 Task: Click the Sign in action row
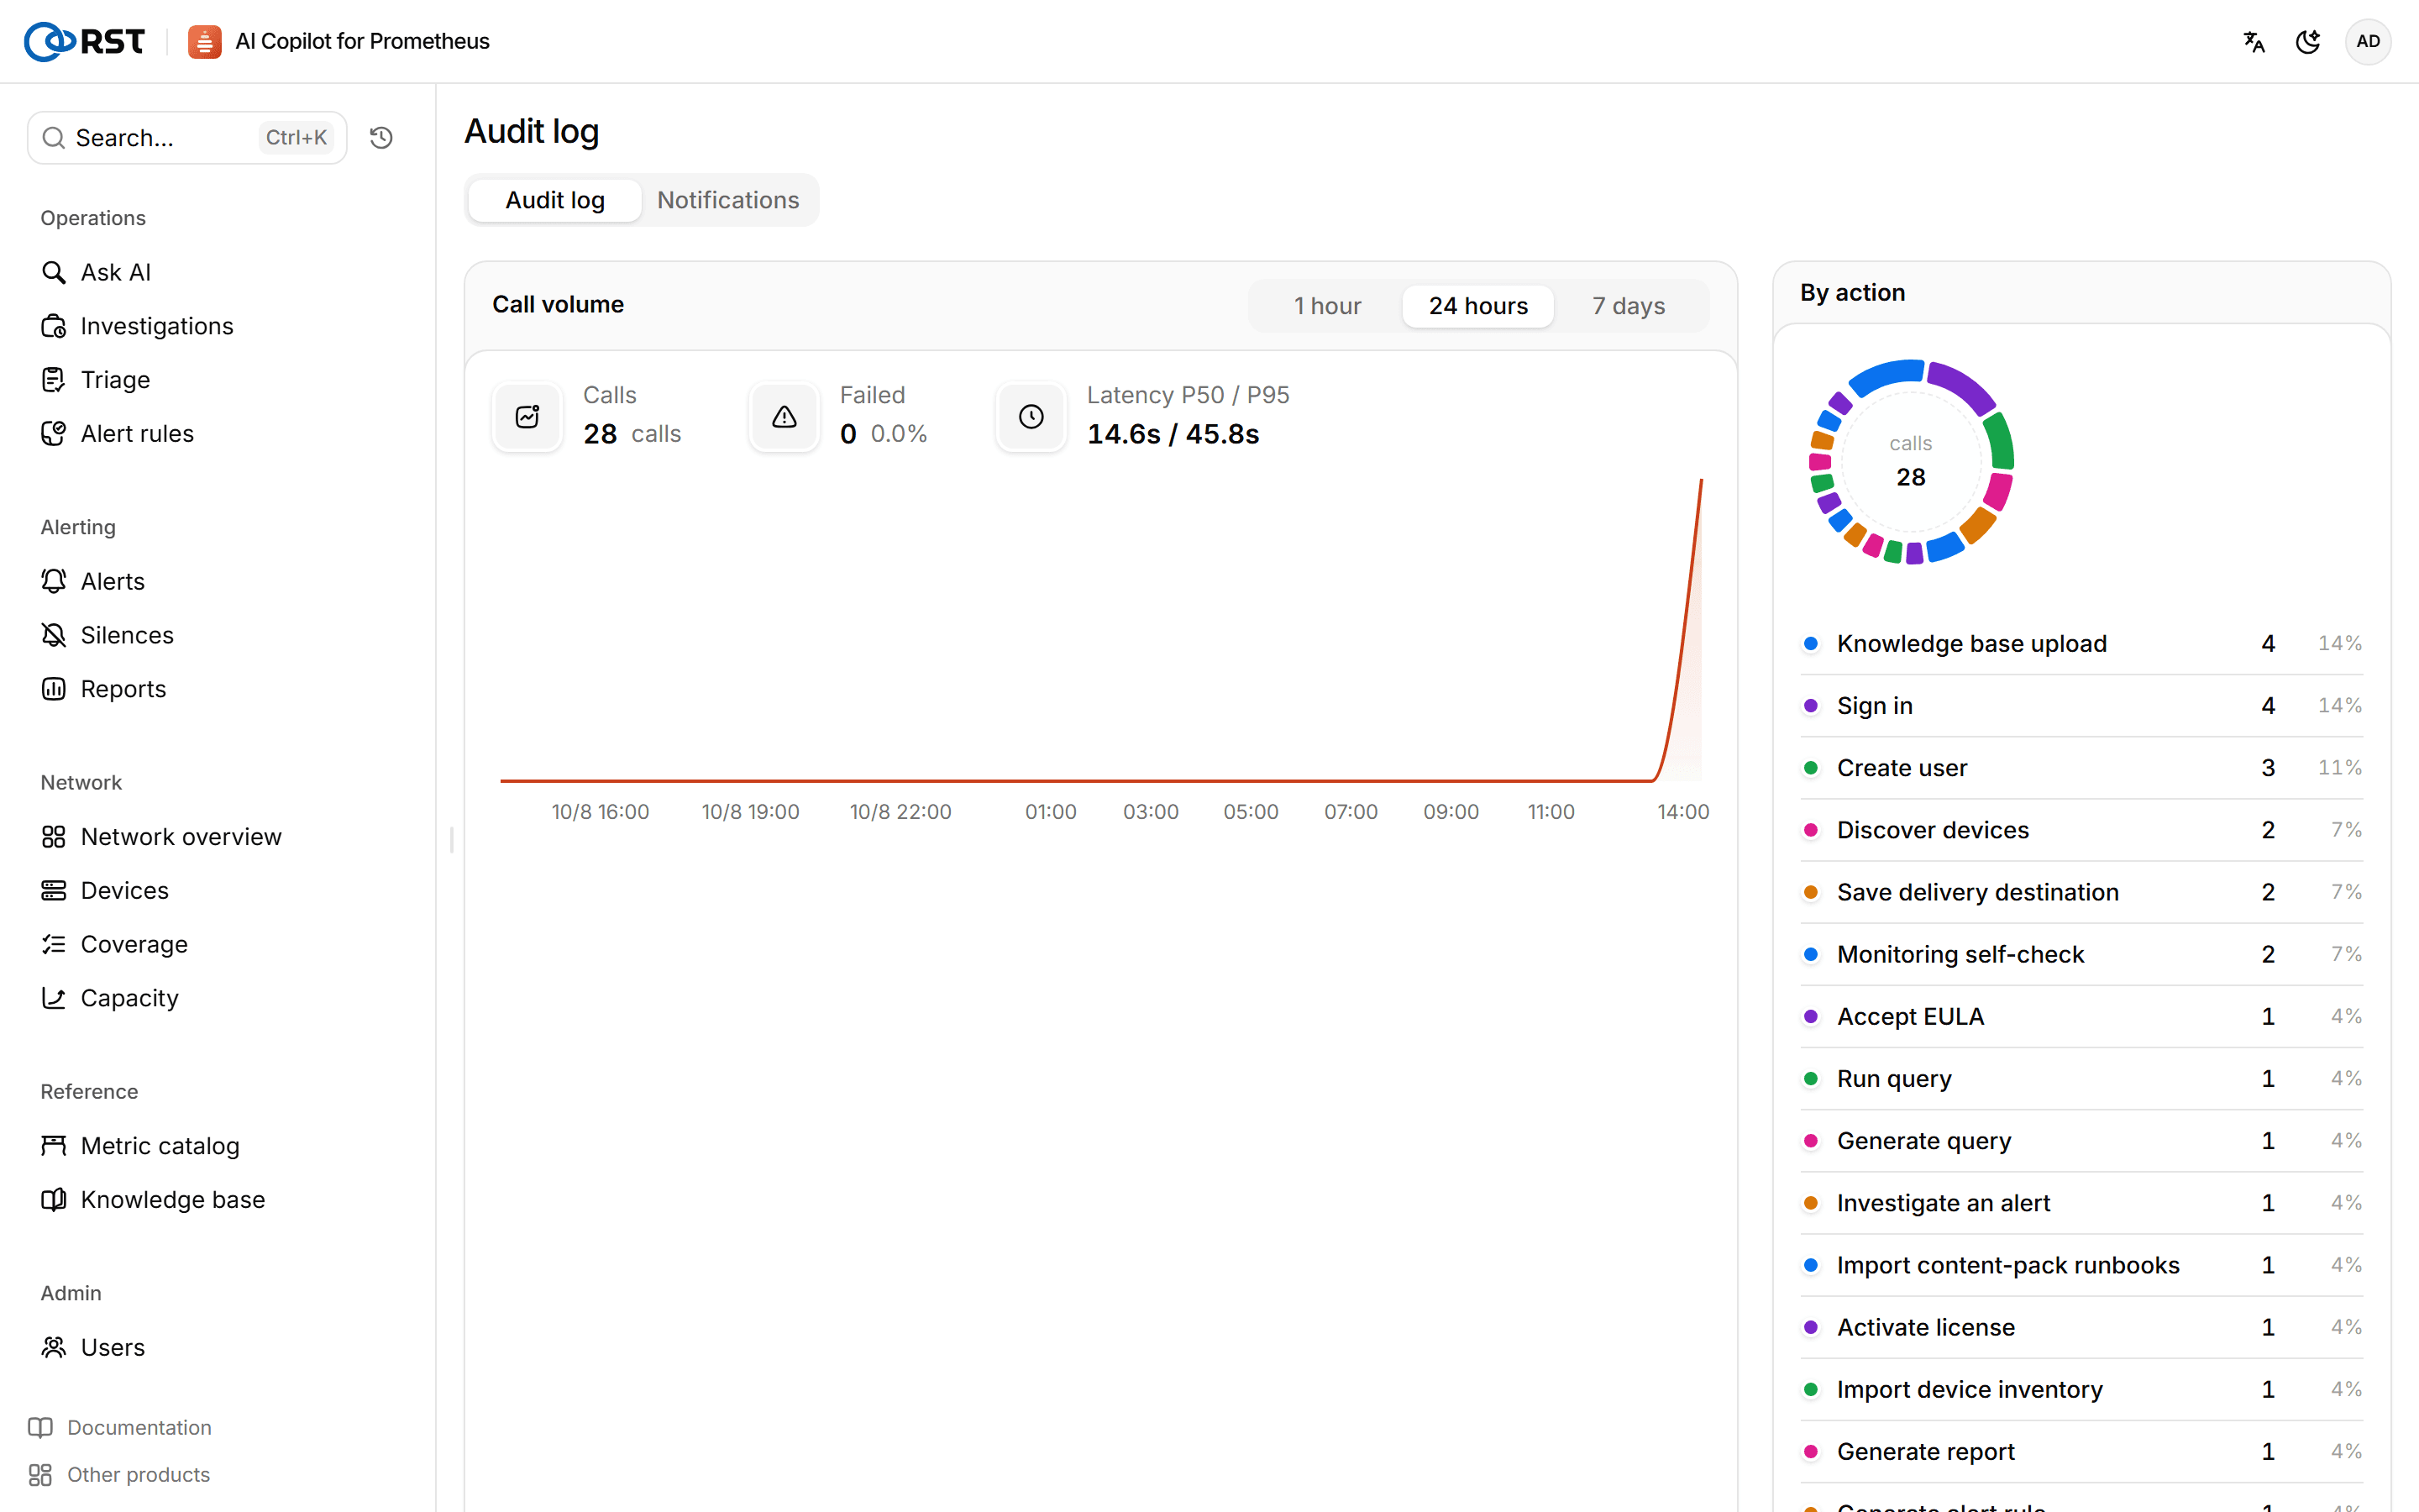click(2081, 706)
